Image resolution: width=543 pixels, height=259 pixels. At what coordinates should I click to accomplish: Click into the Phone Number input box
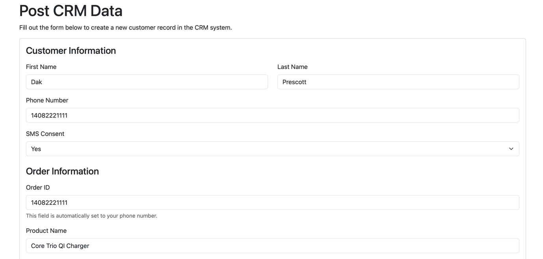(272, 115)
